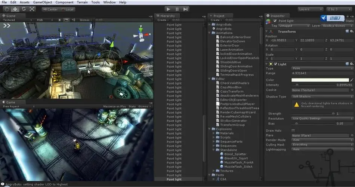Viewport: 355px width, 187px height.
Task: Open Scene panel options menu icon
Action: (x=151, y=16)
